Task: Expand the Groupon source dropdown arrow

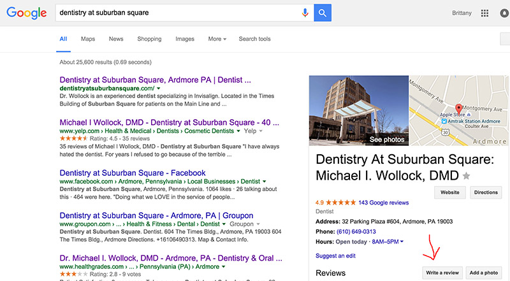Action: click(258, 224)
